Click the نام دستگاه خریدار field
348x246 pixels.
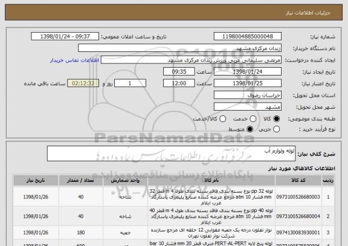tap(180, 48)
